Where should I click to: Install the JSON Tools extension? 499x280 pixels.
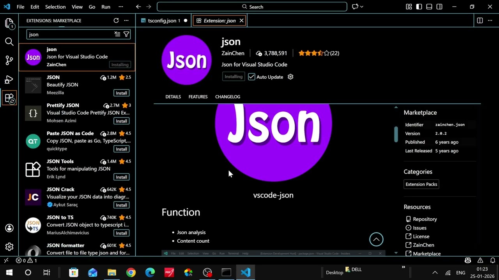pyautogui.click(x=121, y=177)
